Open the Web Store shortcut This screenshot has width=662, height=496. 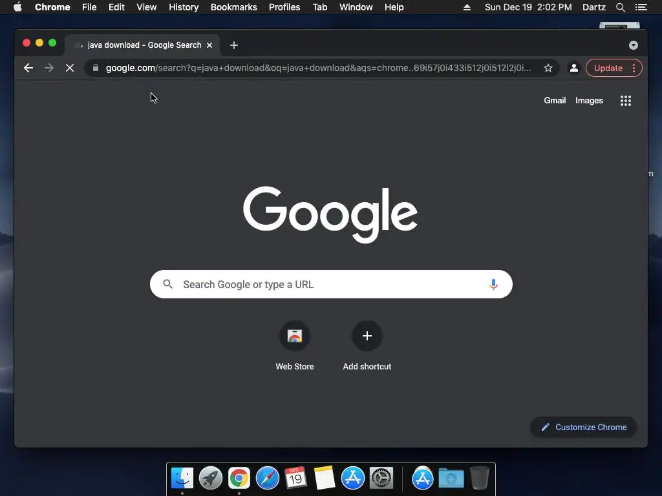(x=295, y=346)
